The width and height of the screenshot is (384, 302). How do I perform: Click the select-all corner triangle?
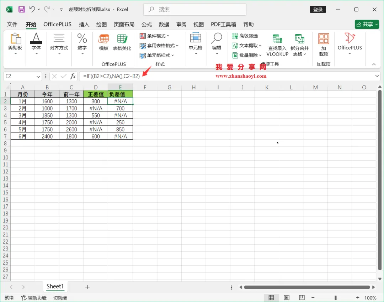tap(7, 87)
